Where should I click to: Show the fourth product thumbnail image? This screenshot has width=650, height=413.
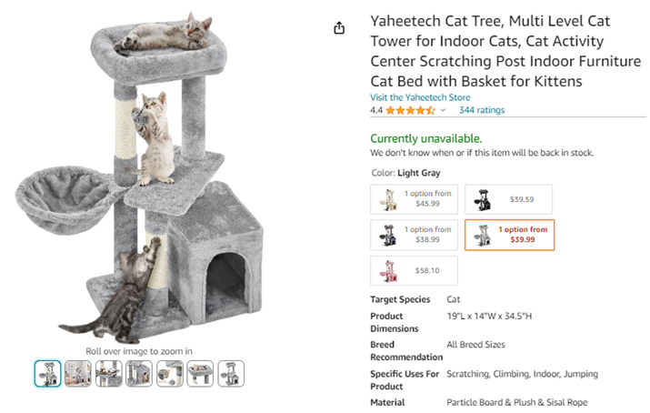139,373
